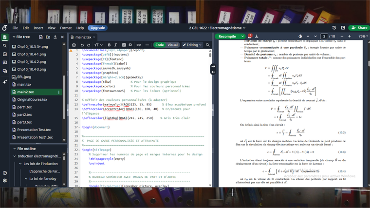This screenshot has width=370, height=208.
Task: Open project search in left rail
Action: coord(5,46)
